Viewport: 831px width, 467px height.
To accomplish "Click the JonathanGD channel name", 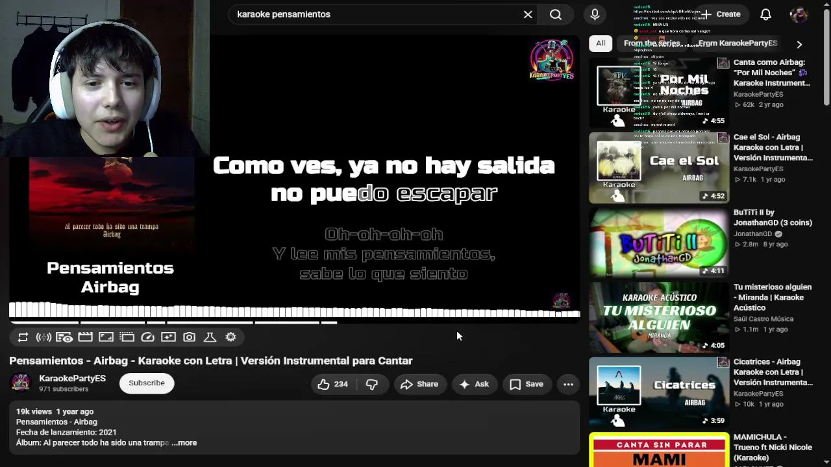I will (x=752, y=233).
